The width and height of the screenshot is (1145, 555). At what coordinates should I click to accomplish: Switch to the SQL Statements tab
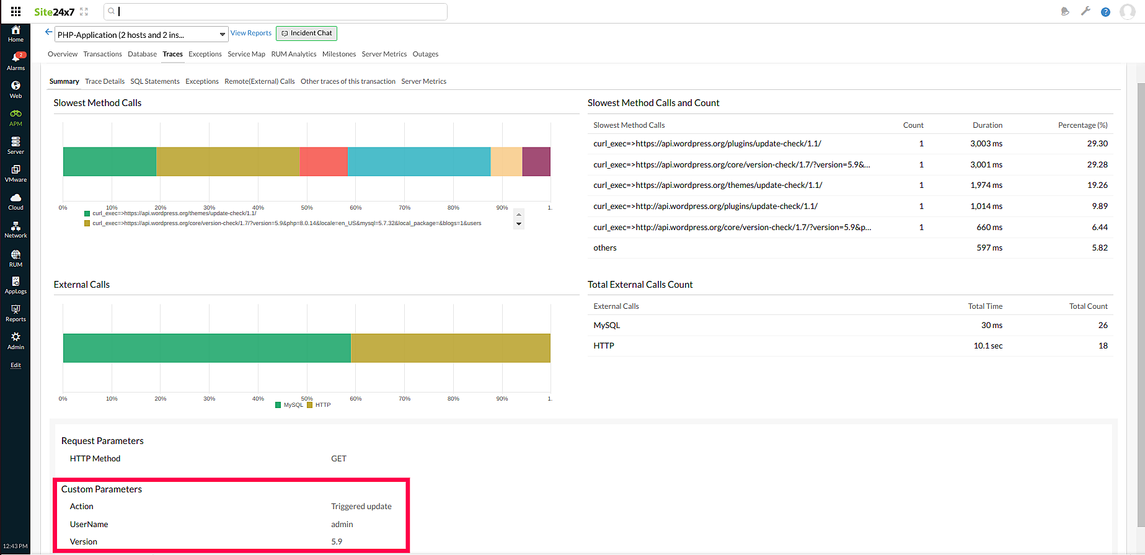coord(154,81)
